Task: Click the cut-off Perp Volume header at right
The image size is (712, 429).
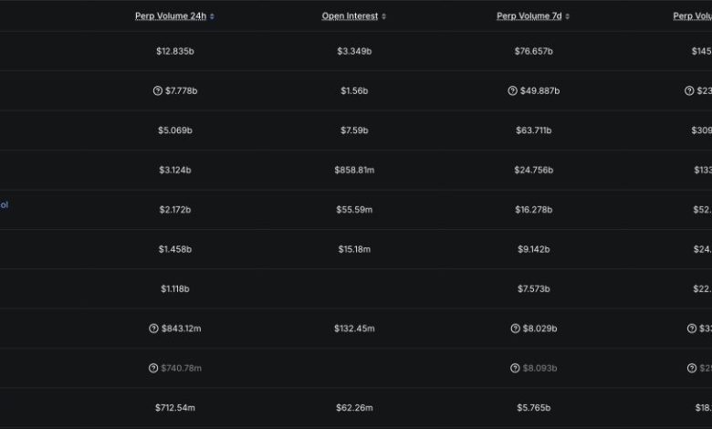Action: (x=692, y=16)
